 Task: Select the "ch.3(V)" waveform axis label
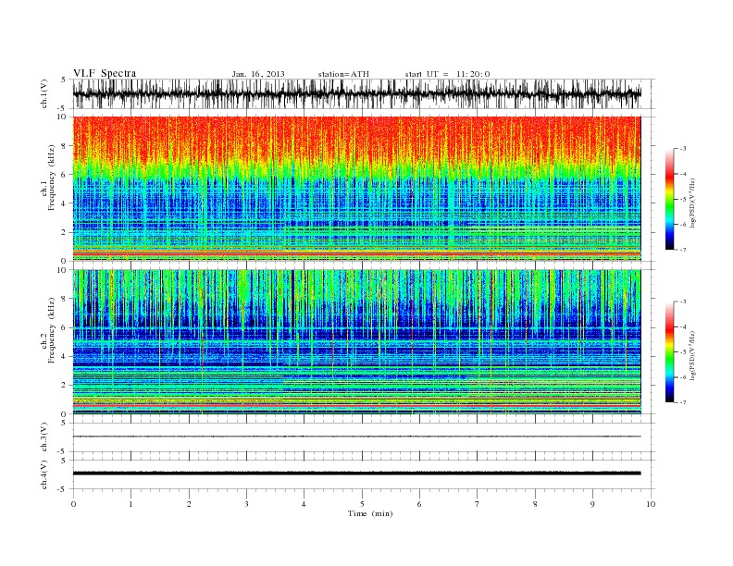(44, 437)
